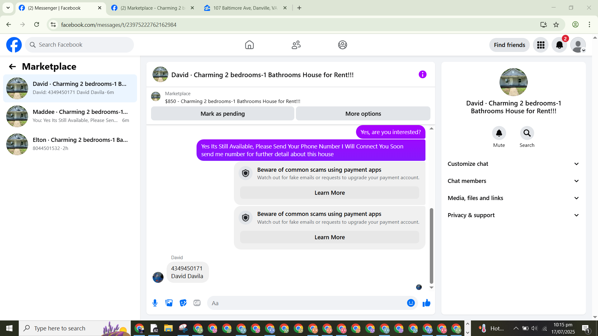The height and width of the screenshot is (336, 598).
Task: Close the Marketplace - Charming 2 tab
Action: 192,8
